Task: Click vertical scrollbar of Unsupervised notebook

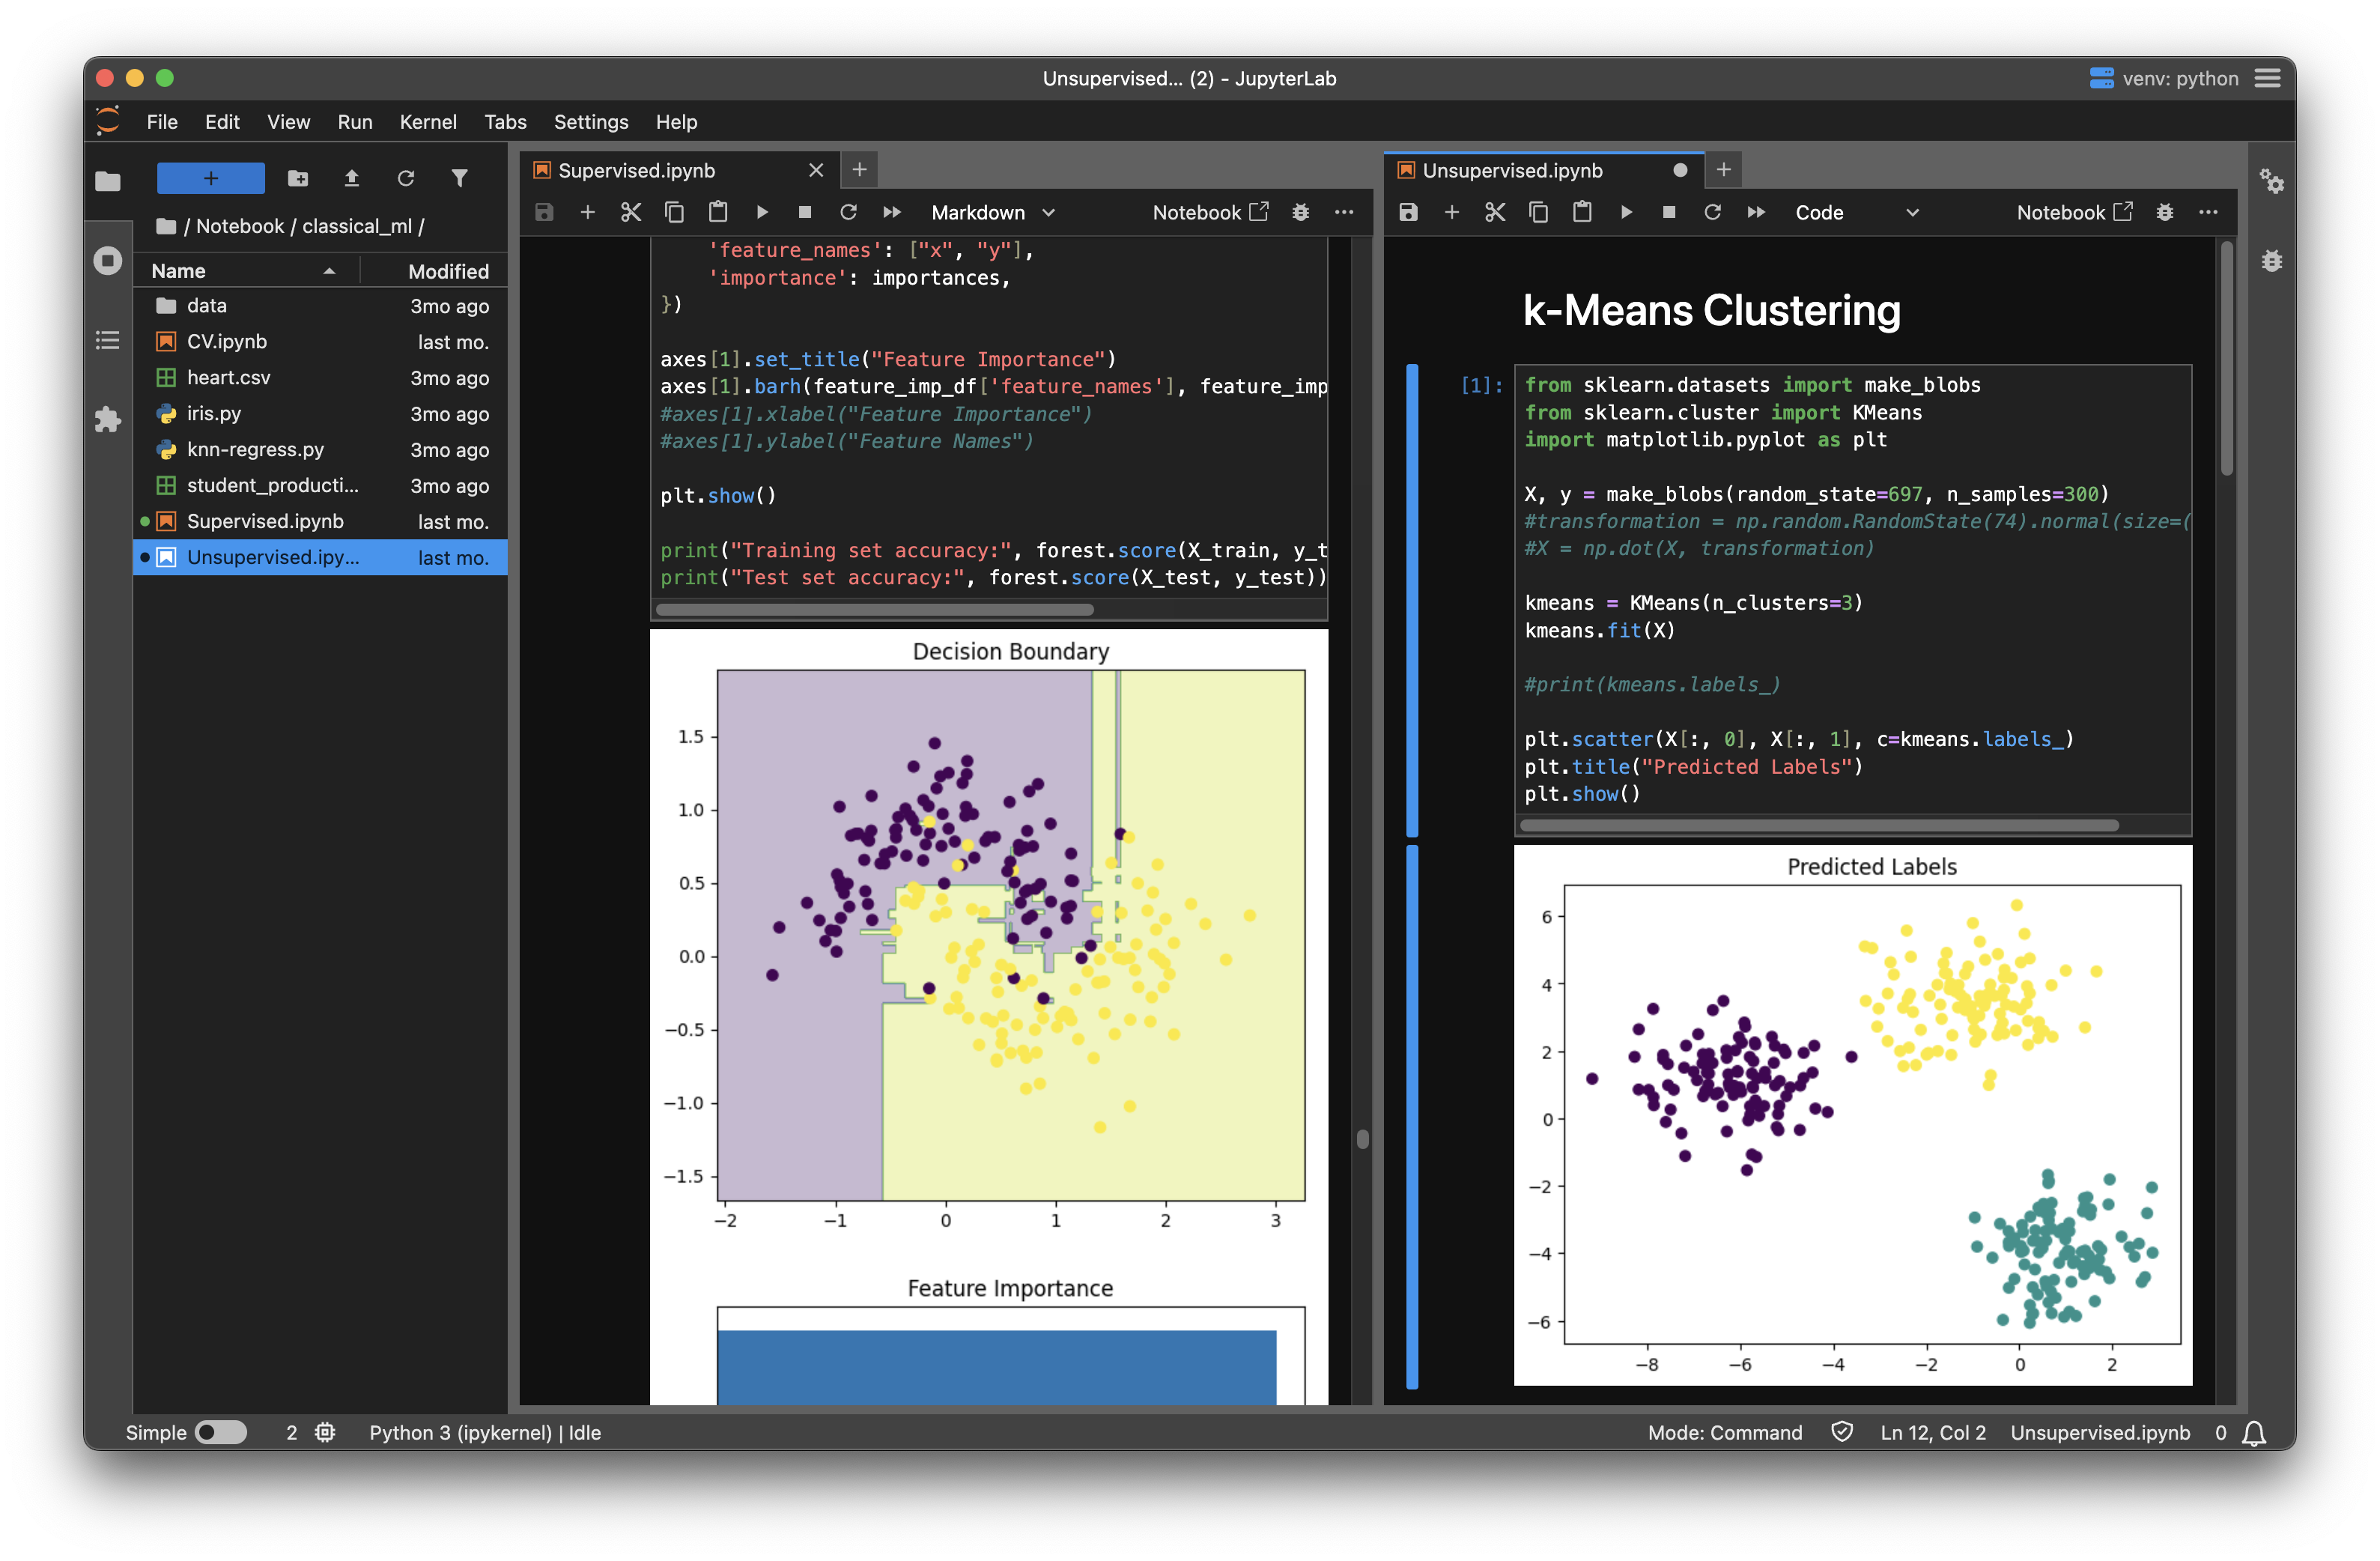Action: point(2227,358)
